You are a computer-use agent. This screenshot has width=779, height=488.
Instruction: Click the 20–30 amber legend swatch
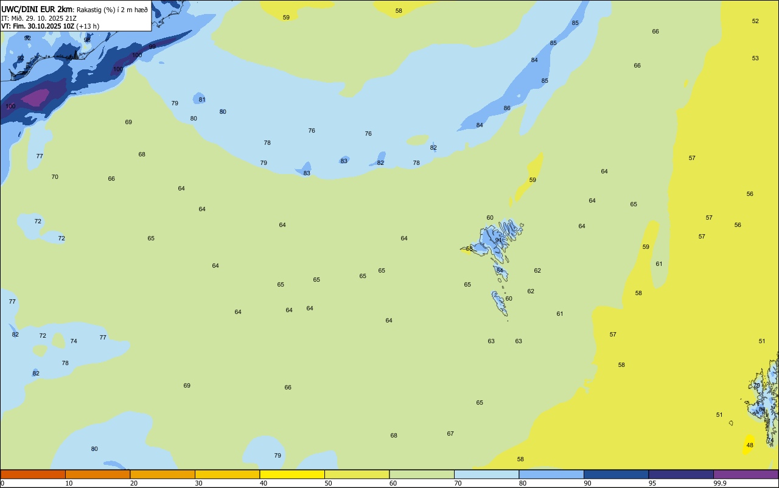(162, 474)
